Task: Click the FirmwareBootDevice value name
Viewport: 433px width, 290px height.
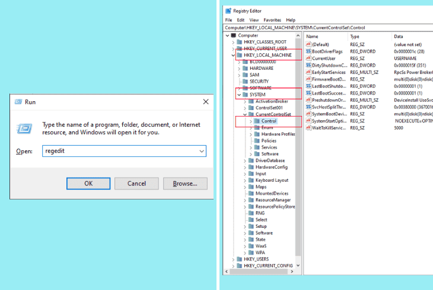Action: point(329,79)
